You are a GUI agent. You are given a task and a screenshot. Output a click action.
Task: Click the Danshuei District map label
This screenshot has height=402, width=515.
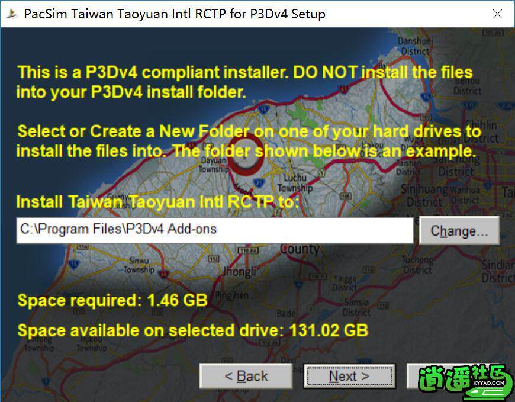point(415,46)
